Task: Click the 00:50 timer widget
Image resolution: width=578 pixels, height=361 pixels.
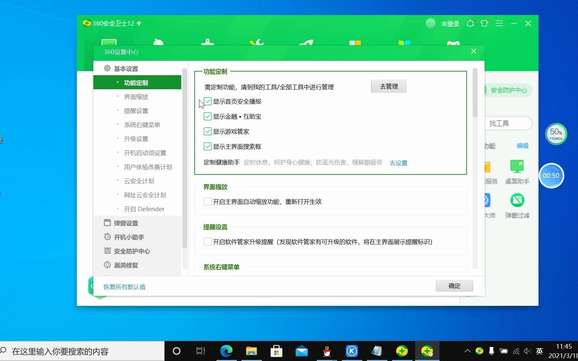Action: coord(551,175)
